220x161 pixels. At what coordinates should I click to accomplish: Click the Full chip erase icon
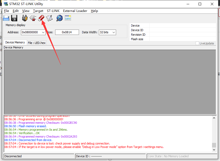click(x=41, y=18)
